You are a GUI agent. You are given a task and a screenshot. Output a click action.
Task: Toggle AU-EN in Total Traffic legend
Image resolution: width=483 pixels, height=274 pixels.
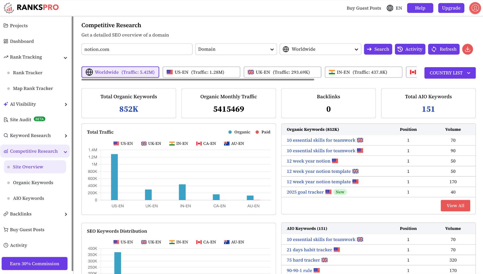[x=234, y=144]
